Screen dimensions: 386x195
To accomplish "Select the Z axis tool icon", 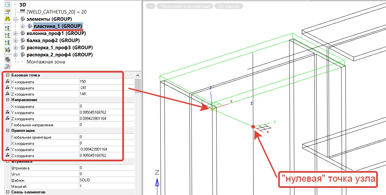I will coord(7,42).
